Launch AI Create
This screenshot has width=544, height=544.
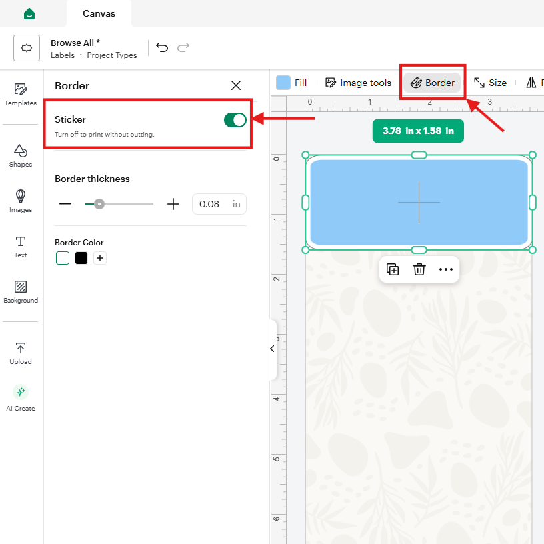tap(21, 398)
